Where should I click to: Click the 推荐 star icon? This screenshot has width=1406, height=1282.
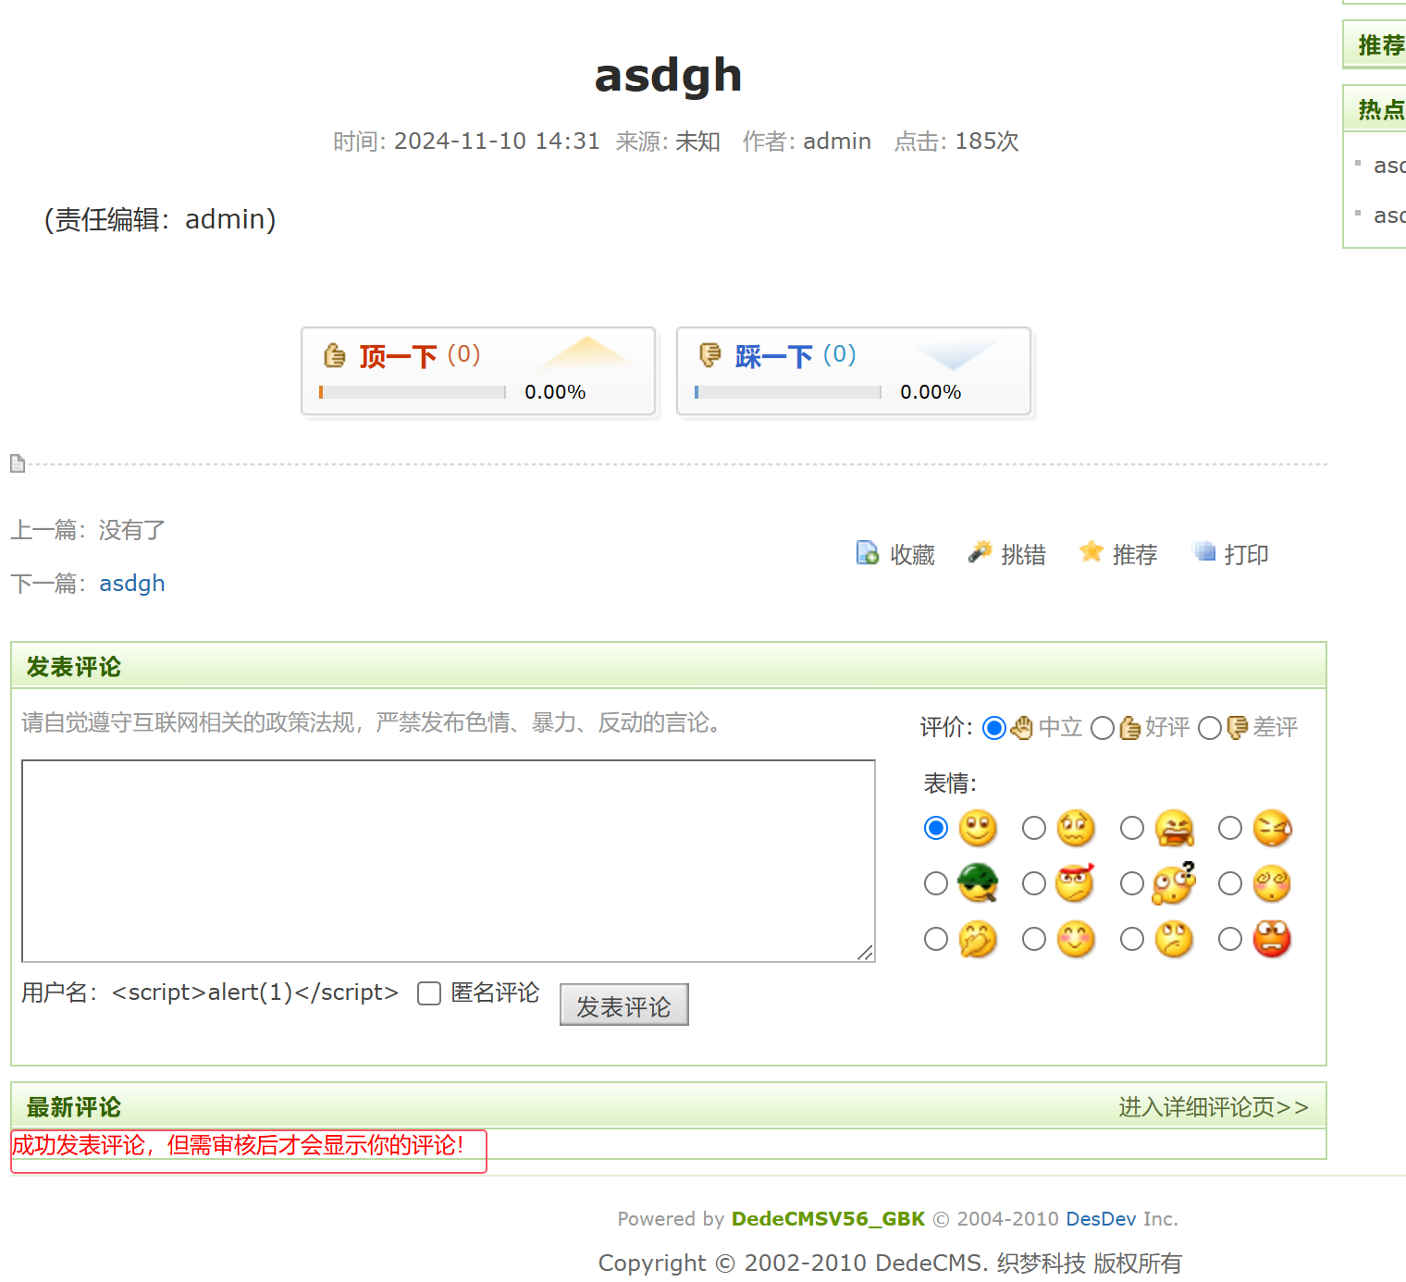(1091, 552)
